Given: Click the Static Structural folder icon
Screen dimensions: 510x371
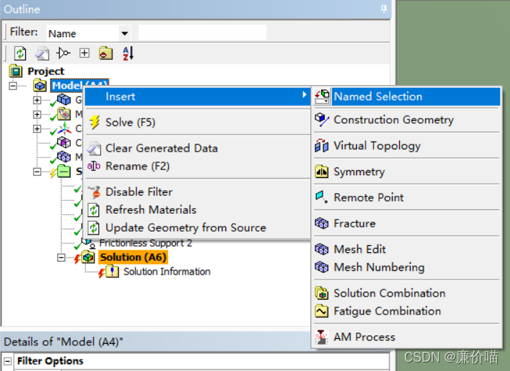Looking at the screenshot, I should tap(64, 171).
